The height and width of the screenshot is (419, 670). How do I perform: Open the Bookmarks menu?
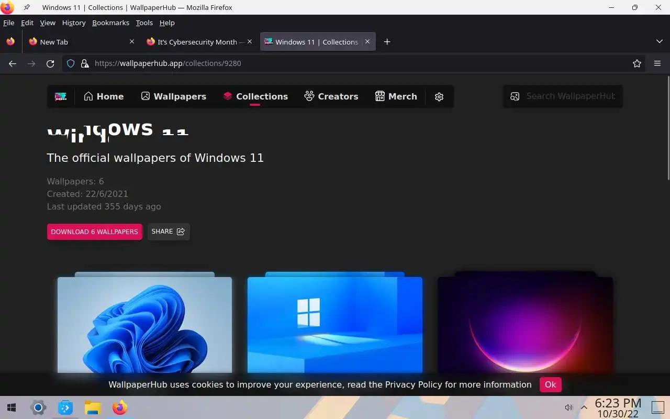[x=110, y=23]
